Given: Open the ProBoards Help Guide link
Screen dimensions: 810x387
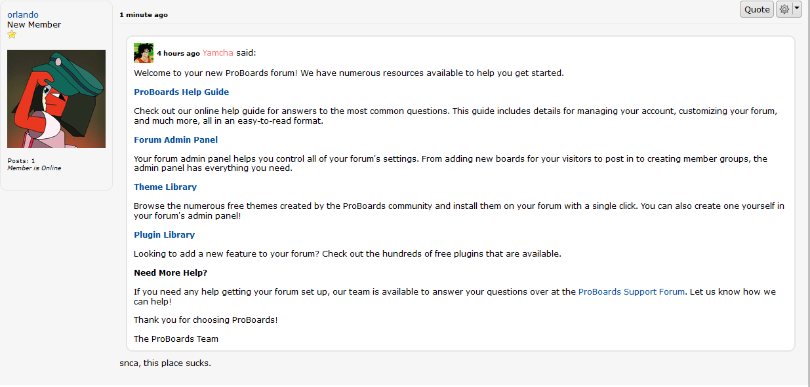Looking at the screenshot, I should [x=182, y=92].
